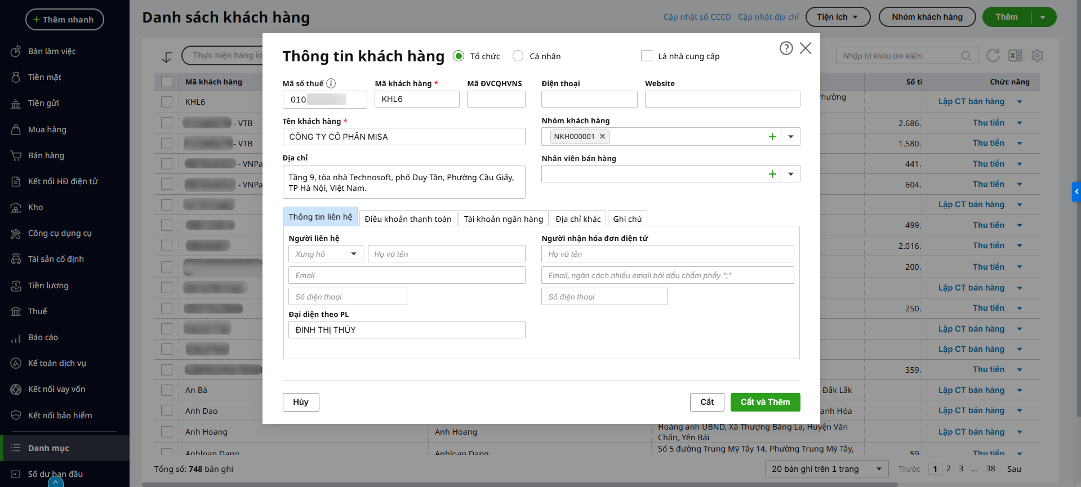Remove NKH000001 tag with its x icon
1081x487 pixels.
pyautogui.click(x=602, y=136)
